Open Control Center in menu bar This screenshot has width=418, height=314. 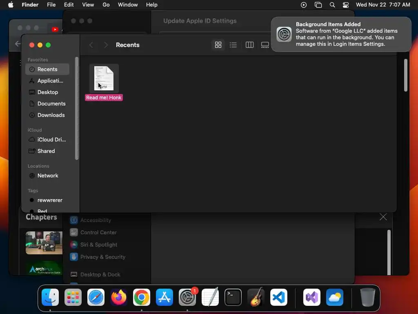(x=346, y=5)
